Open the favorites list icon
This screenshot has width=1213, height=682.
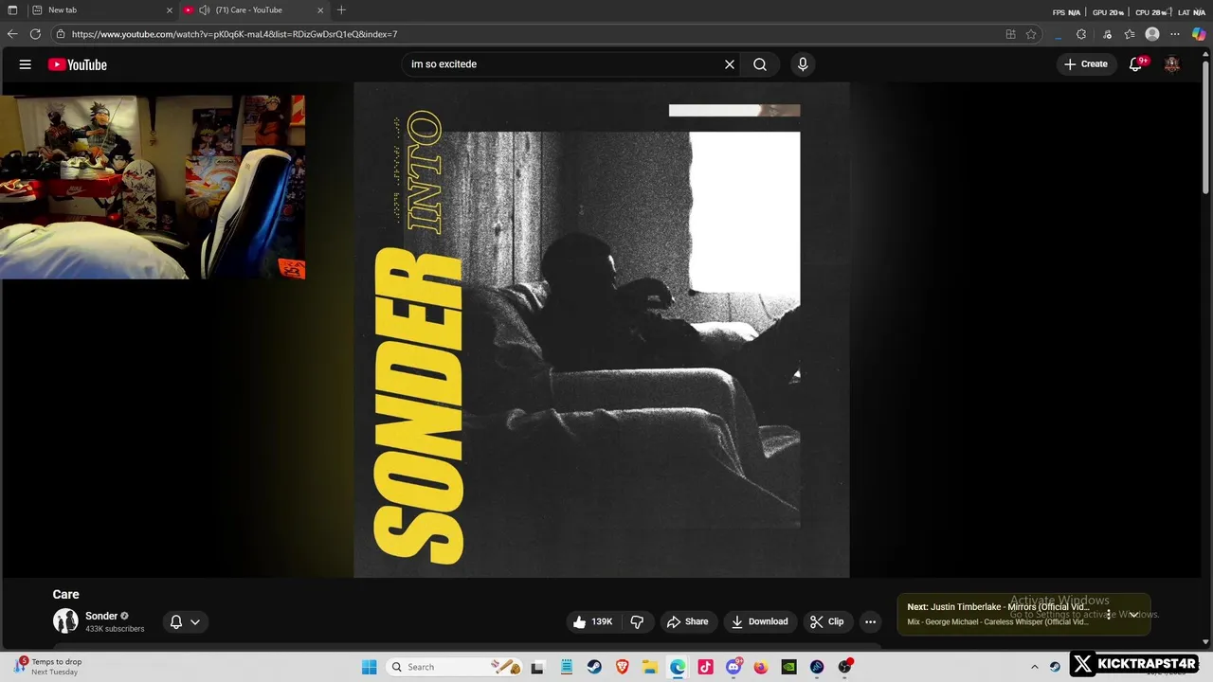coord(1130,34)
